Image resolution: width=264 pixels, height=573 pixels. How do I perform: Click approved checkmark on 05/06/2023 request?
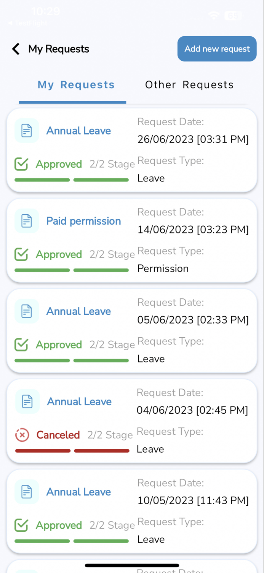click(x=21, y=345)
